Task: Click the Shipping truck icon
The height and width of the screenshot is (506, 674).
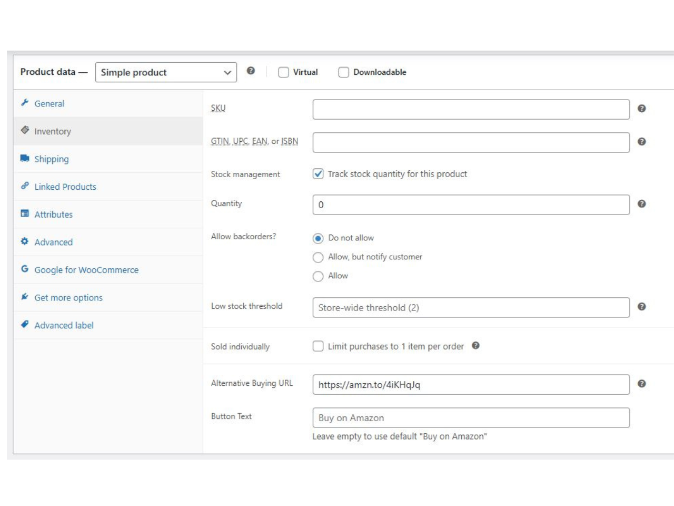Action: coord(24,159)
